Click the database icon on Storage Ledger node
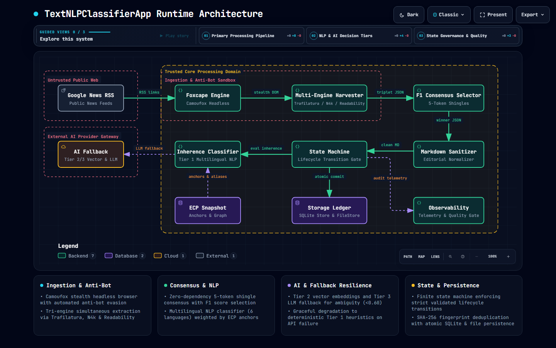 [x=297, y=203]
